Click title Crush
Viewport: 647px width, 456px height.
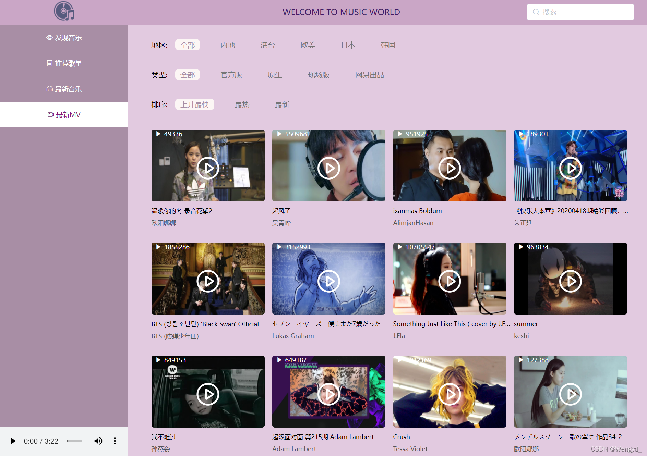click(402, 437)
